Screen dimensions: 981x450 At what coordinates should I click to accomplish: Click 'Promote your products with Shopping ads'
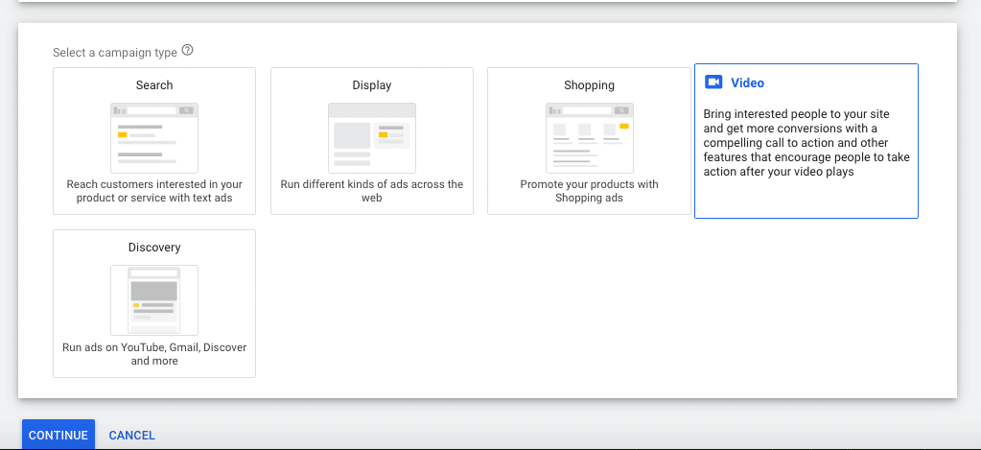[590, 192]
